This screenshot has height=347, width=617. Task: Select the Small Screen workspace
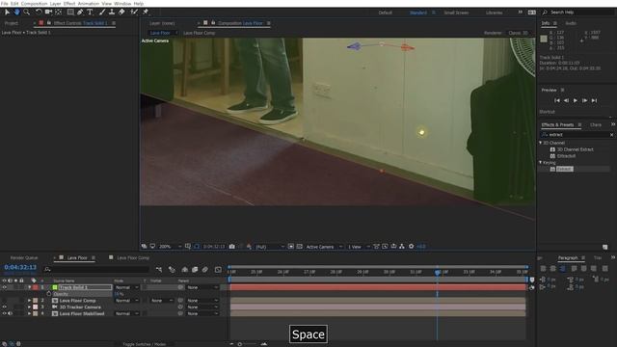tap(456, 13)
